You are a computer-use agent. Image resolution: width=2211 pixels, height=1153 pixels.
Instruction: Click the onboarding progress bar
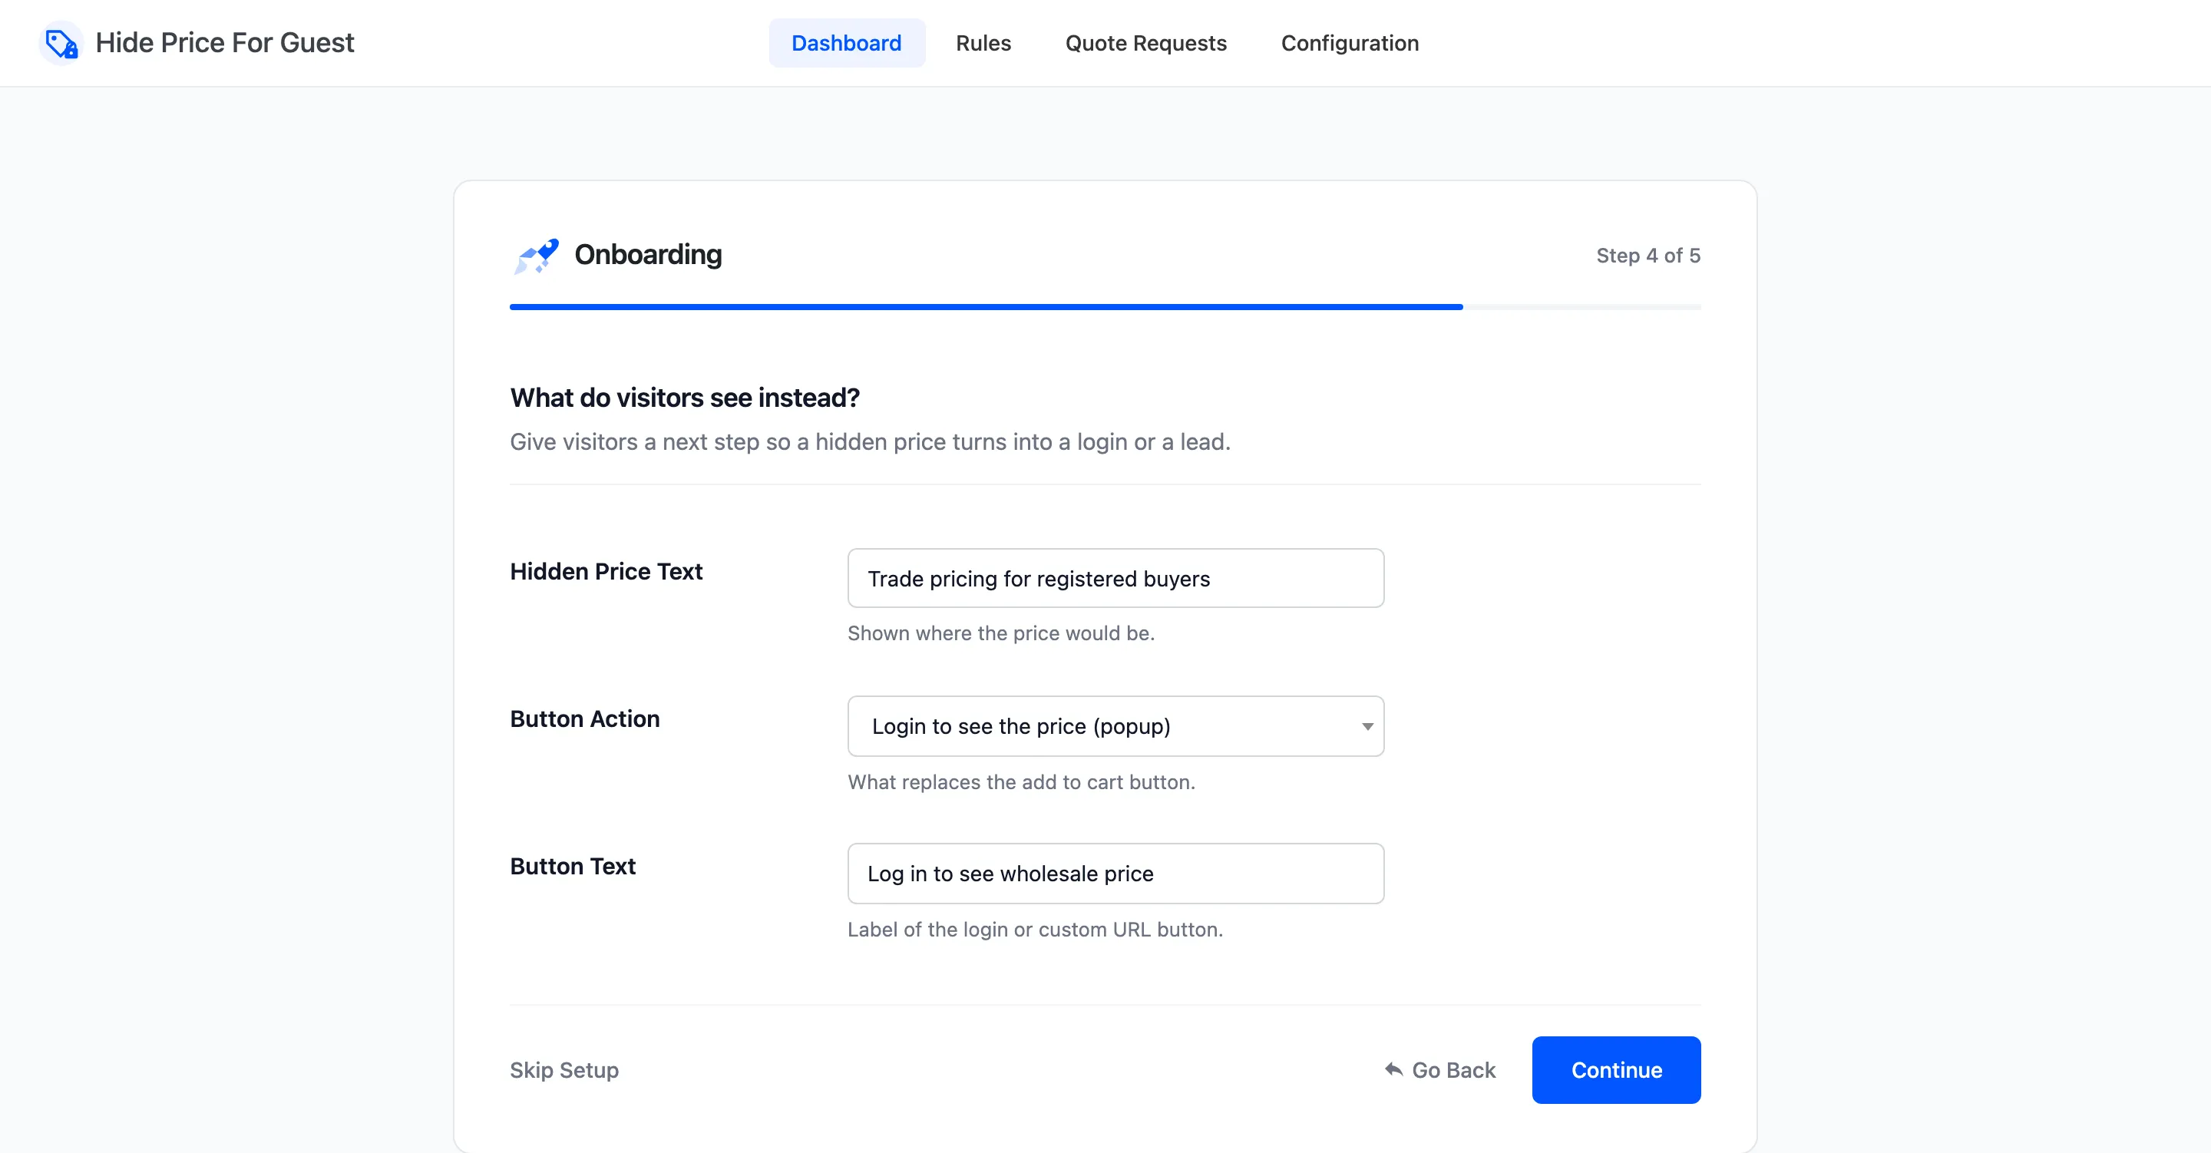point(1105,306)
